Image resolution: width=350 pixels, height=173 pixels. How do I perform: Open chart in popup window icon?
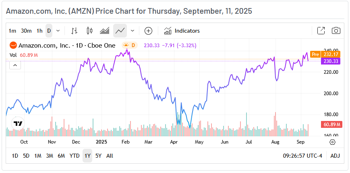321,31
